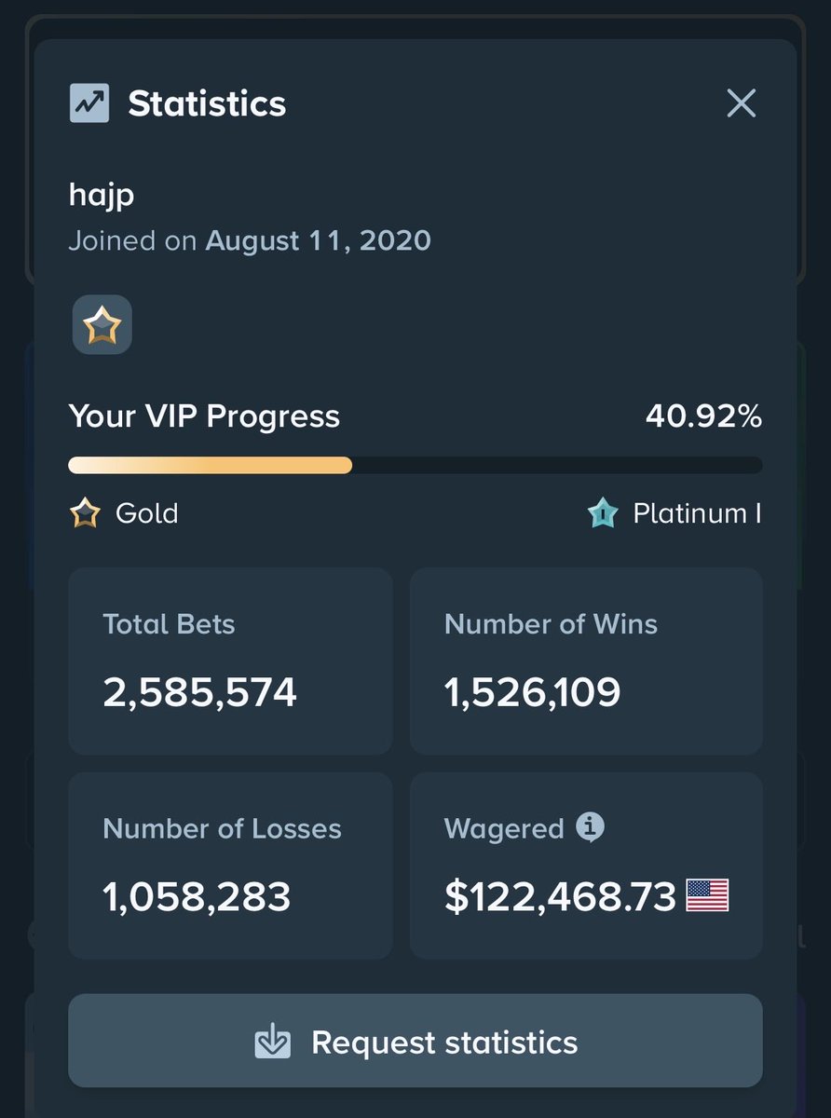This screenshot has width=831, height=1118.
Task: Click the Joined on August 11, 2020 text
Action: pos(250,240)
